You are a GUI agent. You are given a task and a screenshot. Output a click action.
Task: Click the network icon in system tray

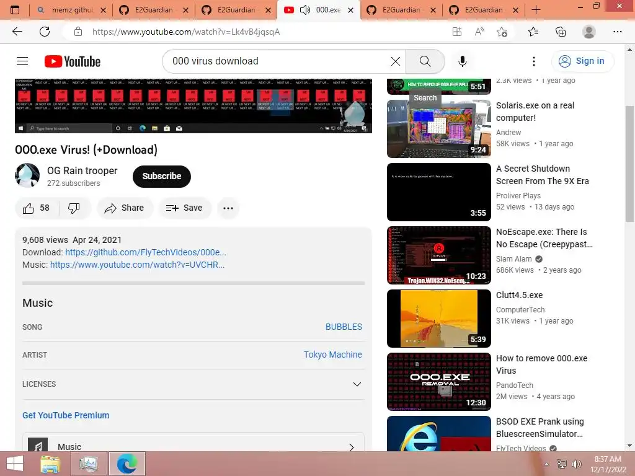pyautogui.click(x=561, y=464)
